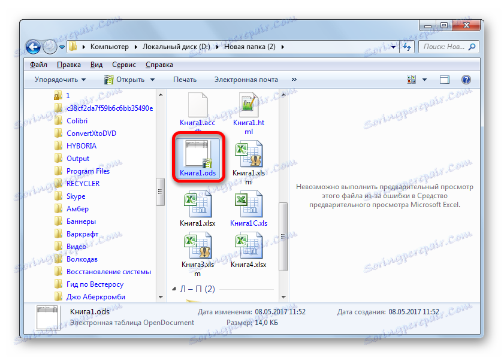Click the search box for the folder
This screenshot has width=504, height=358.
[449, 47]
